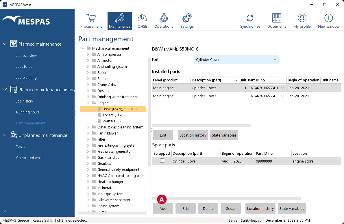Delete the selected spare part
The height and width of the screenshot is (224, 344).
(208, 208)
